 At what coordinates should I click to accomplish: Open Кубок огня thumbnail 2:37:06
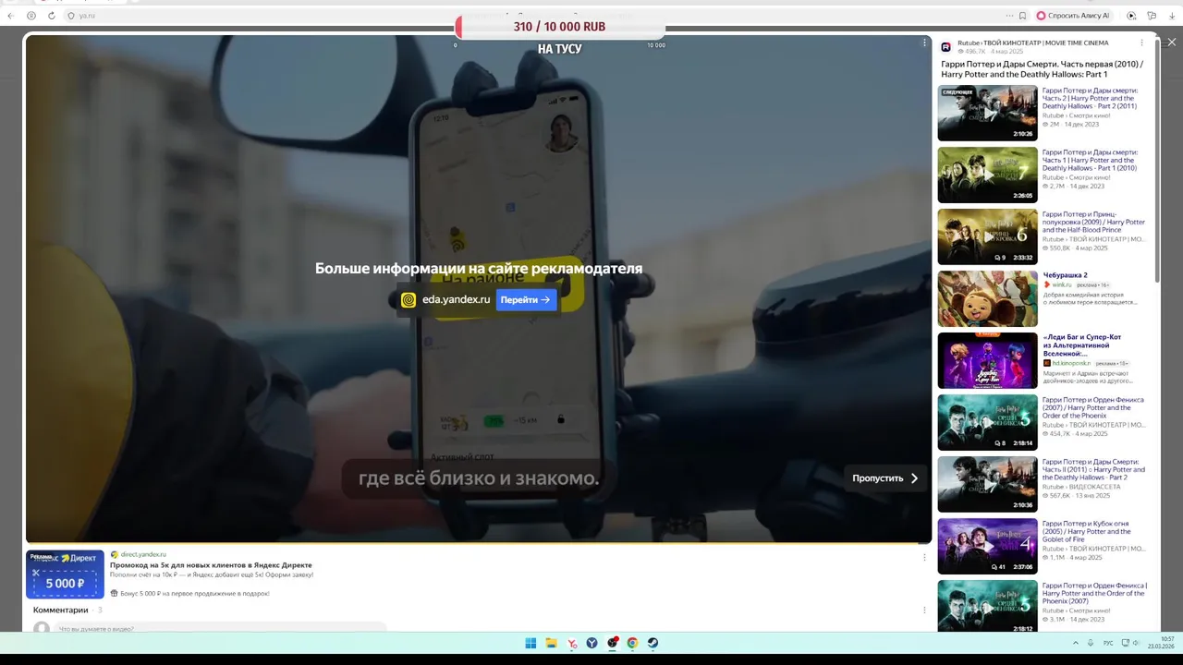(987, 546)
